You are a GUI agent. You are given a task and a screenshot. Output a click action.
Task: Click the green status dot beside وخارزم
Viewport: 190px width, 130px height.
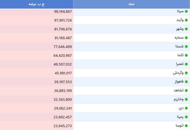pyautogui.click(x=186, y=99)
